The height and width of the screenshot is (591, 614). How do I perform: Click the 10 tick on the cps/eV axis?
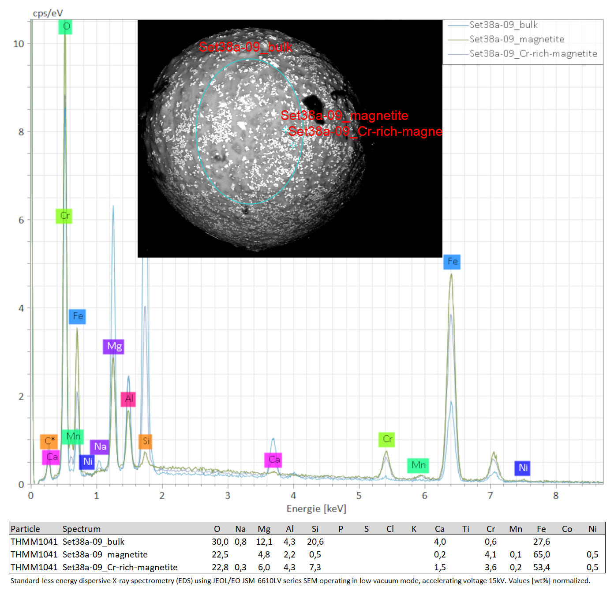click(19, 44)
